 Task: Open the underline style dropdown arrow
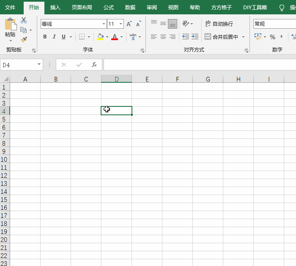click(71, 37)
